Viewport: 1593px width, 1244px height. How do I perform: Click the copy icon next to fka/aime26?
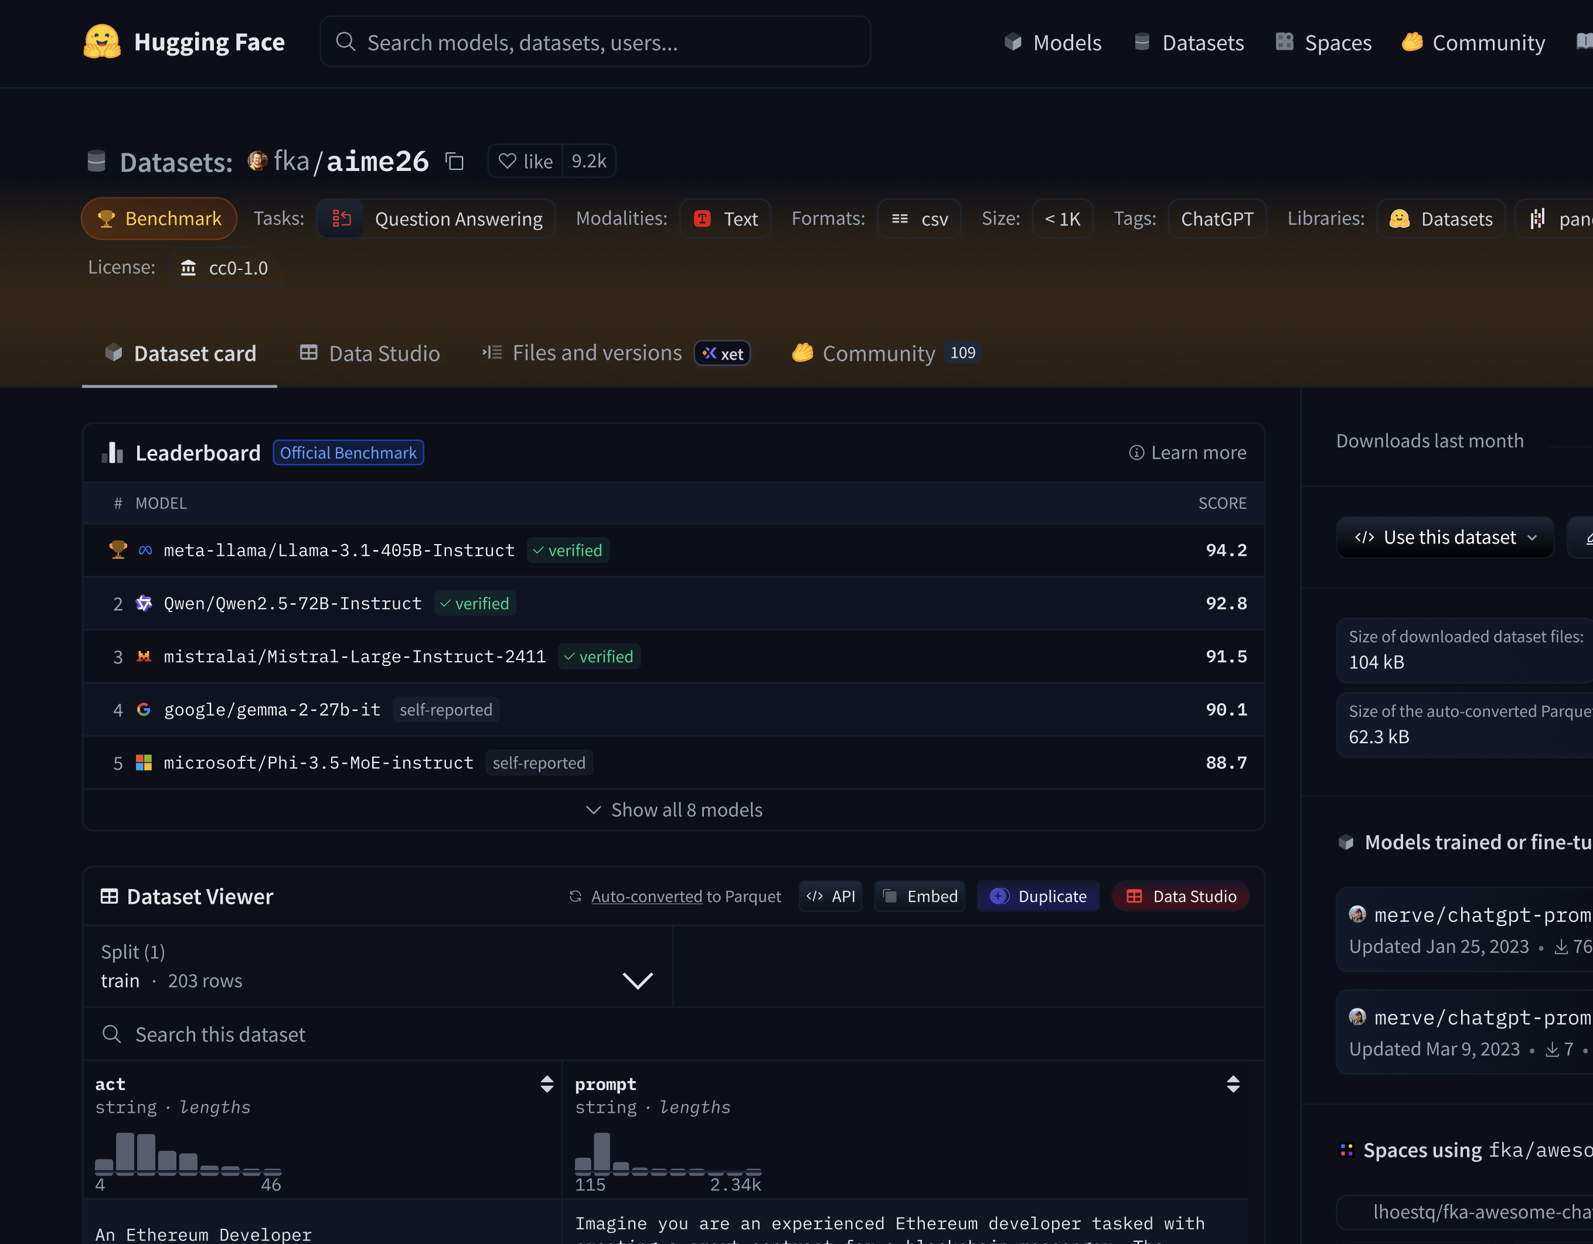point(454,161)
